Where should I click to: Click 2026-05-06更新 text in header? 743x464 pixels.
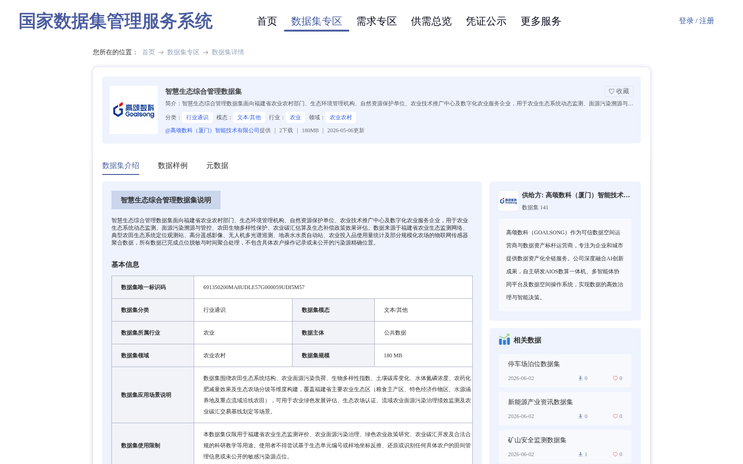tap(346, 130)
